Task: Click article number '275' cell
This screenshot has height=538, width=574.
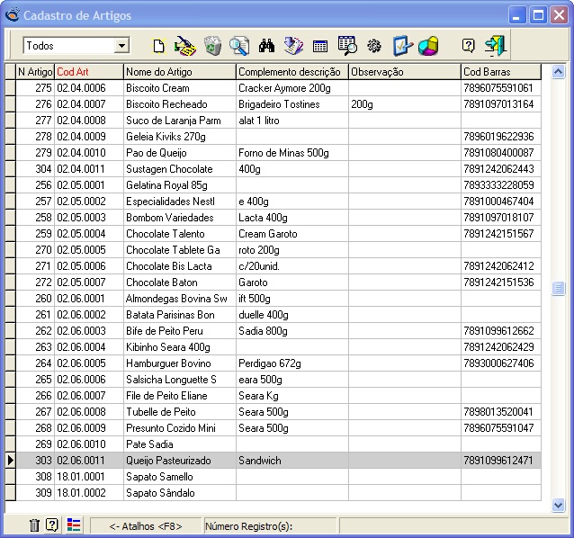Action: 35,88
